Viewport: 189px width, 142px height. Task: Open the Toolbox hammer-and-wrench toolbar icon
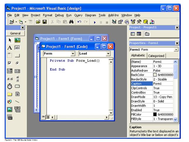tap(139, 22)
